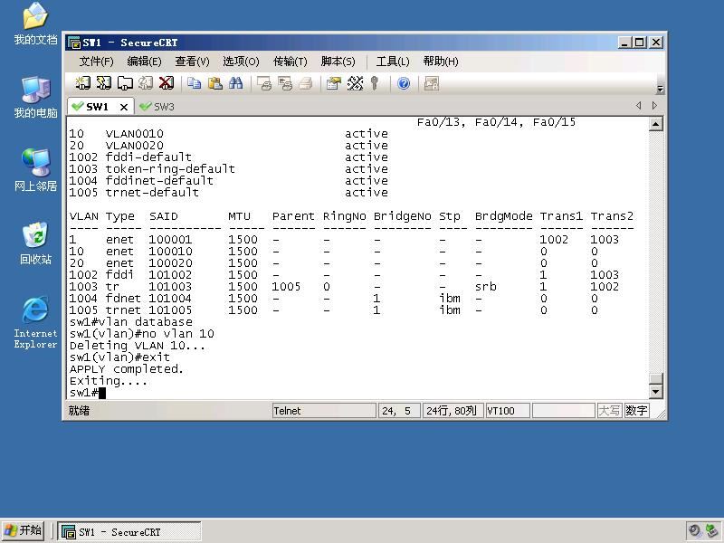724x543 pixels.
Task: Click 'token-ring-default' VLAN name
Action: click(170, 169)
